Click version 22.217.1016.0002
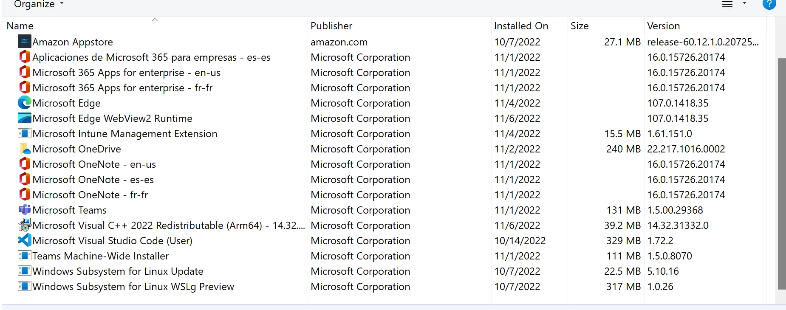 tap(686, 149)
